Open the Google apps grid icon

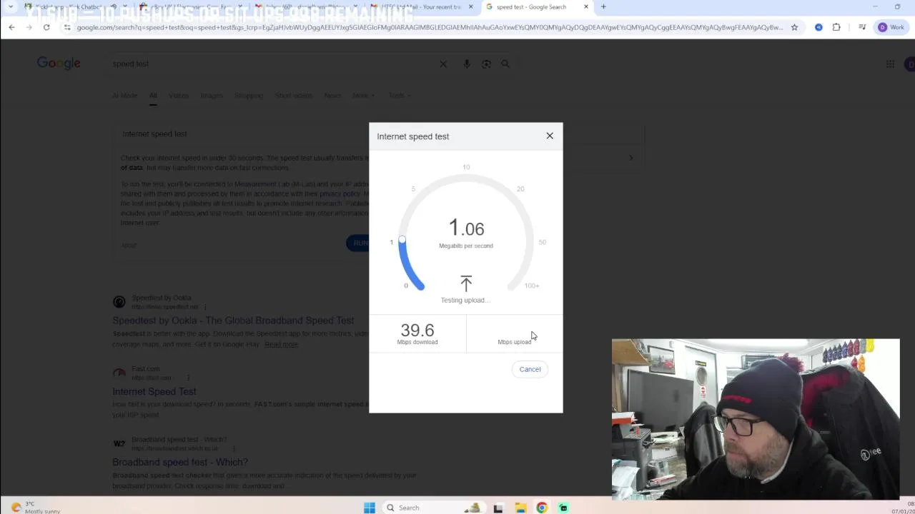tap(890, 64)
